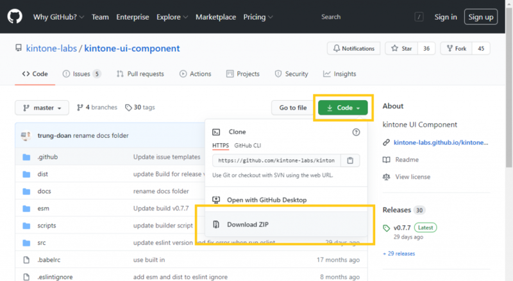Open the View license link
This screenshot has height=281, width=513.
click(407, 177)
